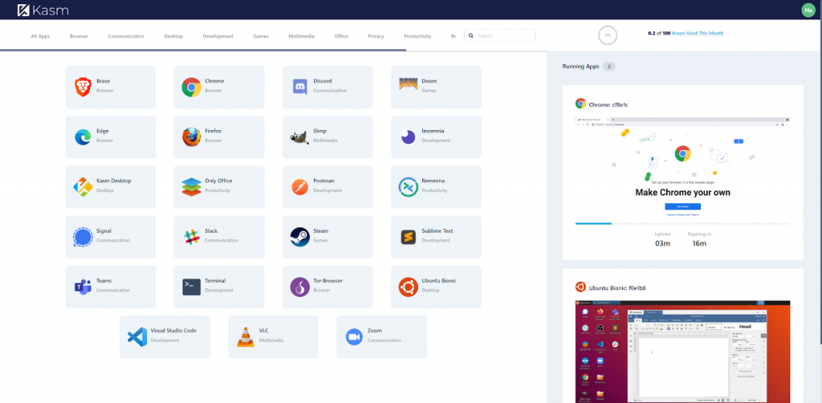
Task: Click the Chrome: cf8e1c session title
Action: [608, 105]
